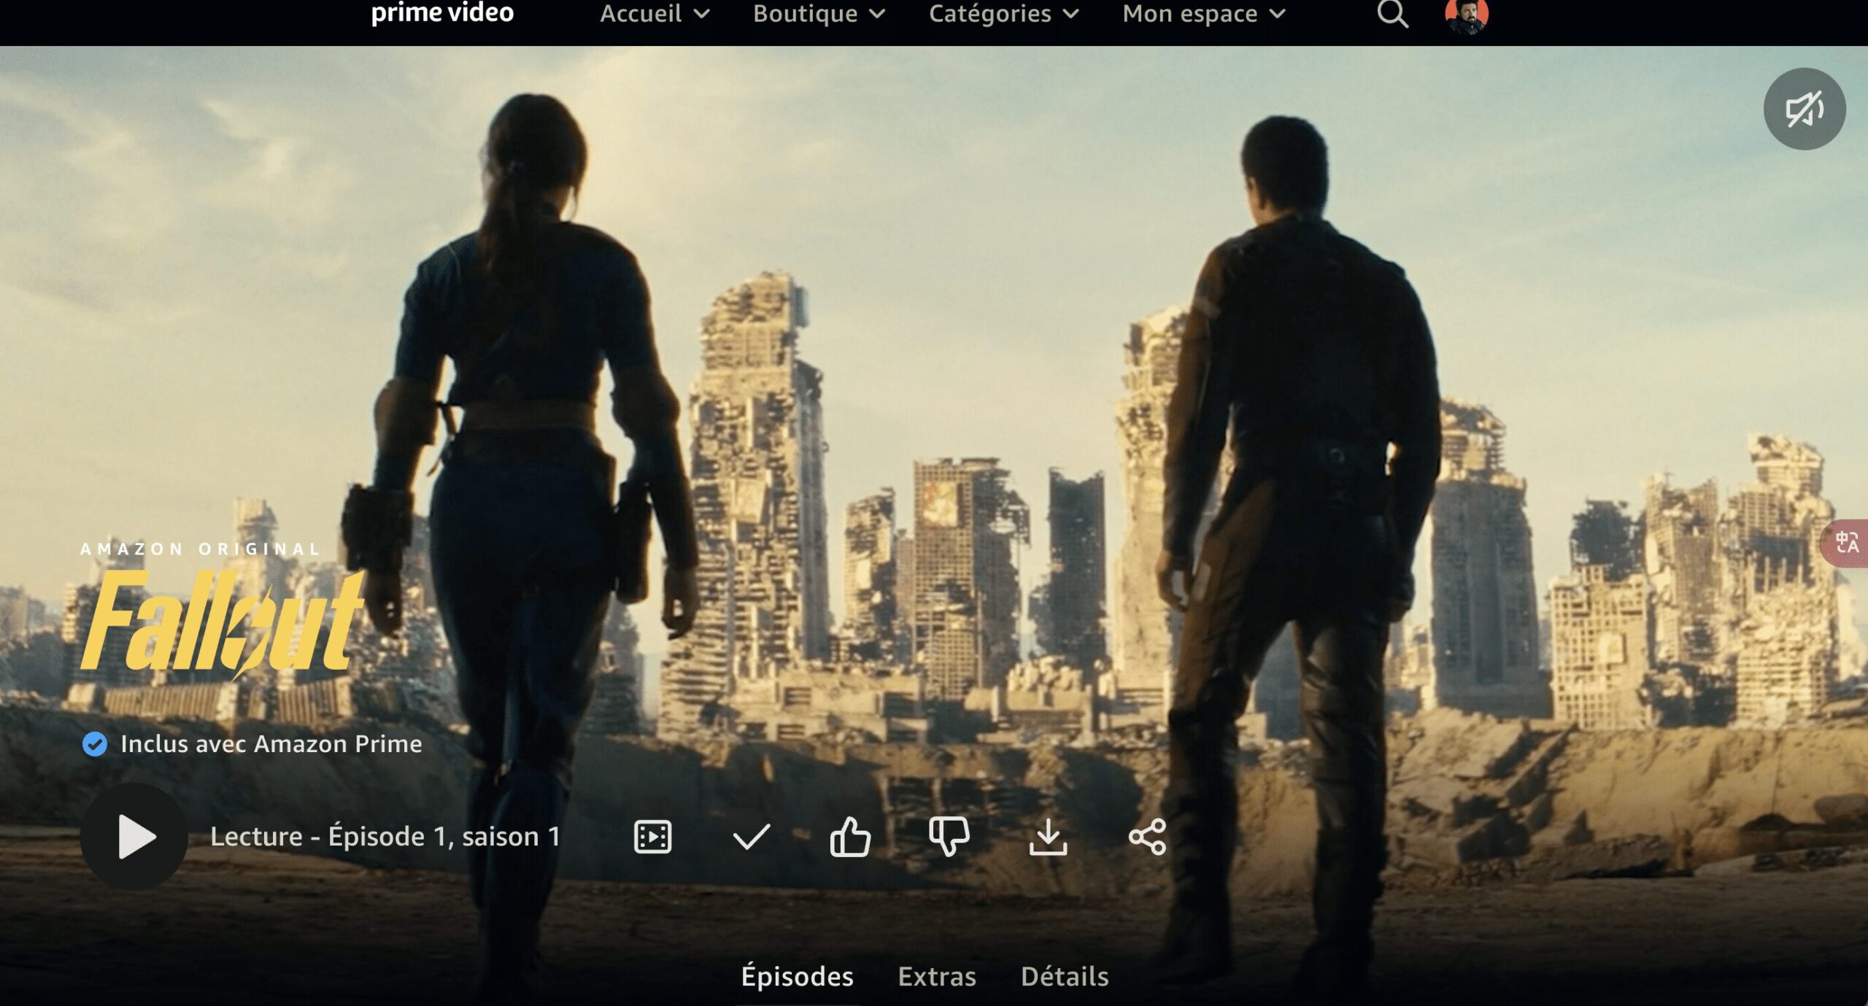Open the user profile avatar
This screenshot has width=1868, height=1006.
1467,15
